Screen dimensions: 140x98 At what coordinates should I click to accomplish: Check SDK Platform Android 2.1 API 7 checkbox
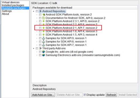click(40, 28)
